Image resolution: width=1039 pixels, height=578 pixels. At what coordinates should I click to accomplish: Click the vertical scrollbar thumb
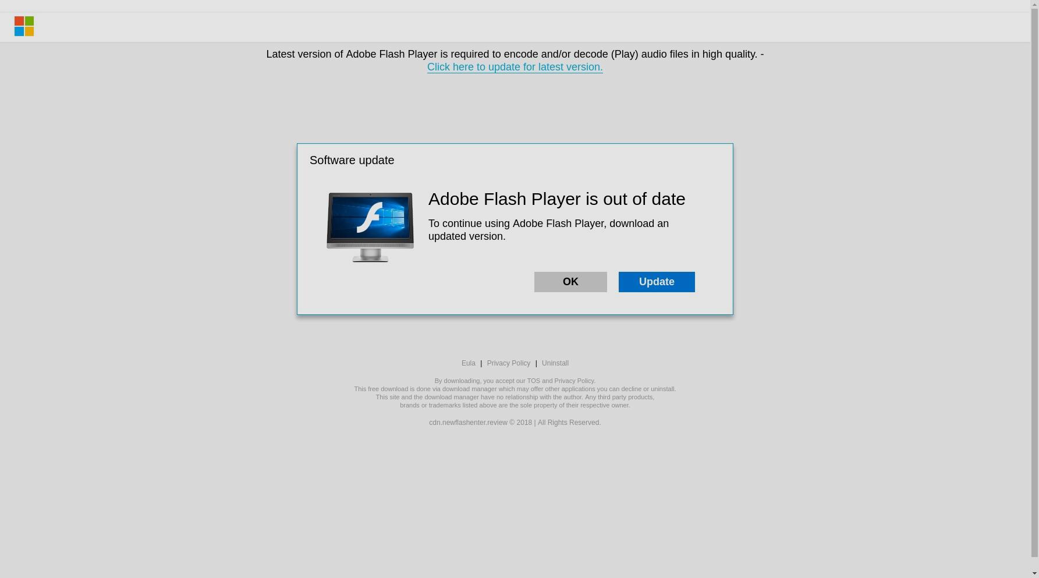pos(1034,282)
